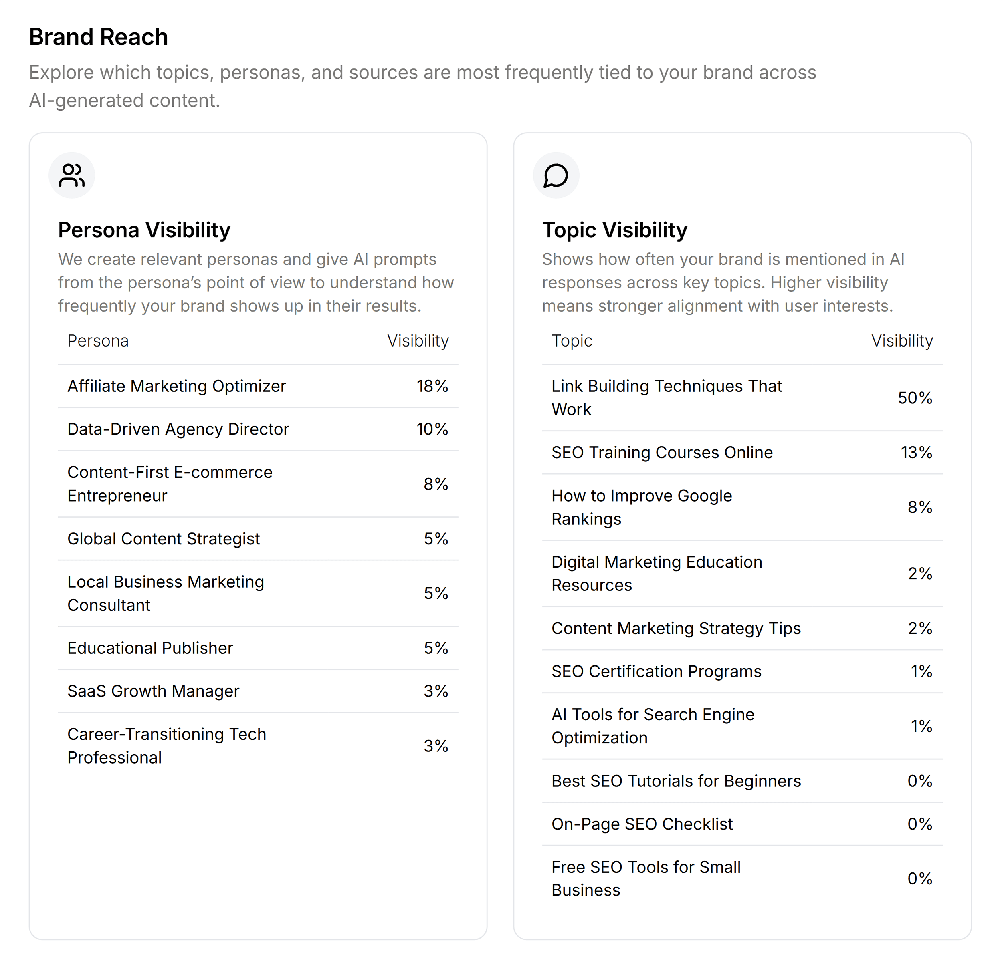Viewport: 1002px width, 967px height.
Task: Click the Topic column header
Action: click(572, 341)
